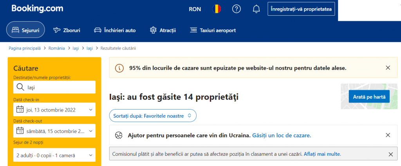Open the help question mark icon

[x=237, y=9]
